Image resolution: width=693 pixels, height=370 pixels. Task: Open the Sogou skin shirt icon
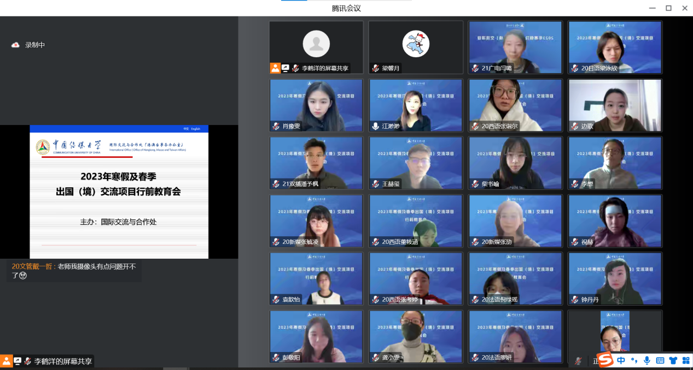click(x=673, y=360)
